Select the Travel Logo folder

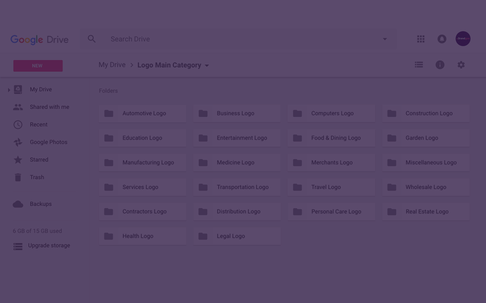coord(331,187)
